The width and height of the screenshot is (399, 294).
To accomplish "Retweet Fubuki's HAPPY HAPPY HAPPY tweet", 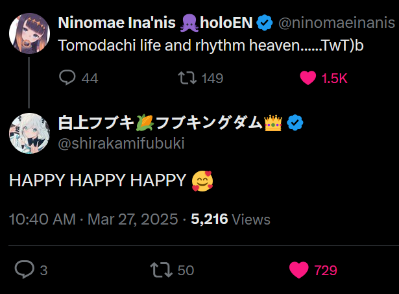I will [x=159, y=269].
